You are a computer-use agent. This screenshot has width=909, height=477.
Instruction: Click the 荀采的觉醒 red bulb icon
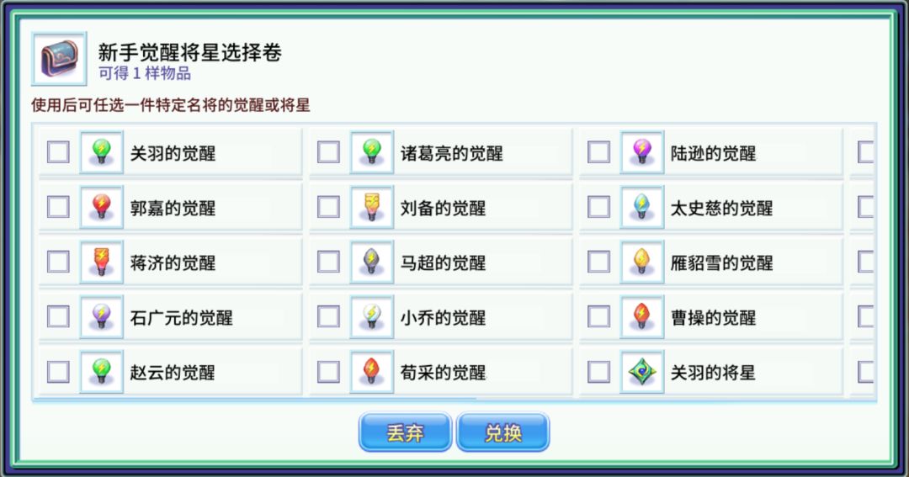coord(371,372)
